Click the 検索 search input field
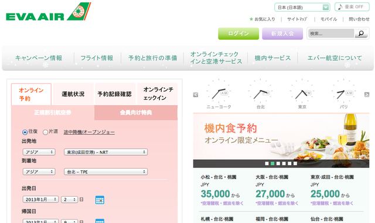This screenshot has width=375, height=223. pos(331,33)
